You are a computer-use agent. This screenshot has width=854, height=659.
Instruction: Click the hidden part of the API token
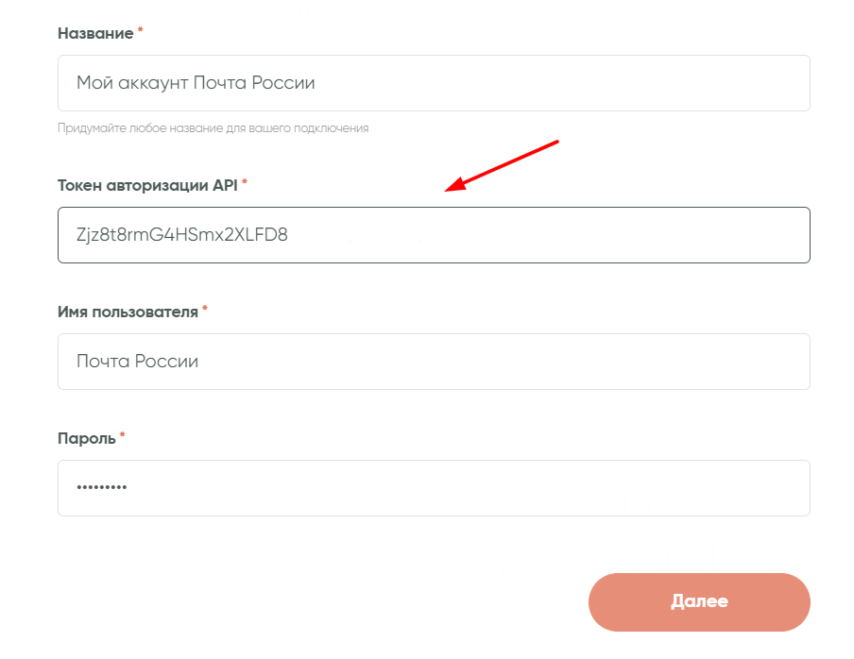coord(383,235)
